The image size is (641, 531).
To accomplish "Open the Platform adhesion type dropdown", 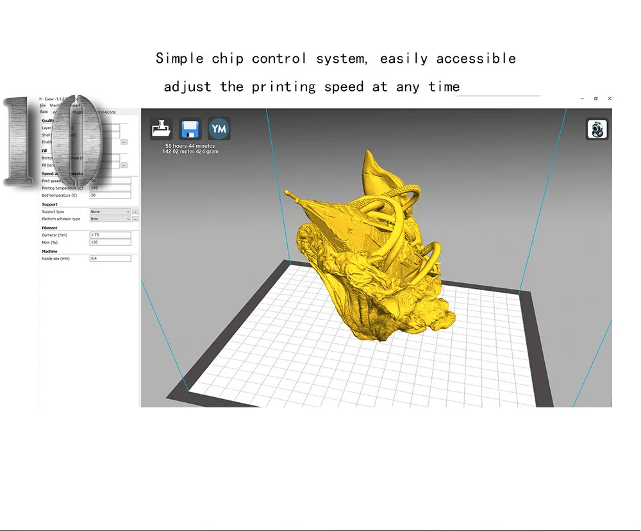I will pos(110,219).
